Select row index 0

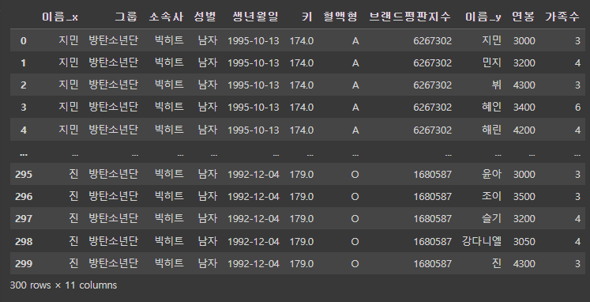coord(24,40)
